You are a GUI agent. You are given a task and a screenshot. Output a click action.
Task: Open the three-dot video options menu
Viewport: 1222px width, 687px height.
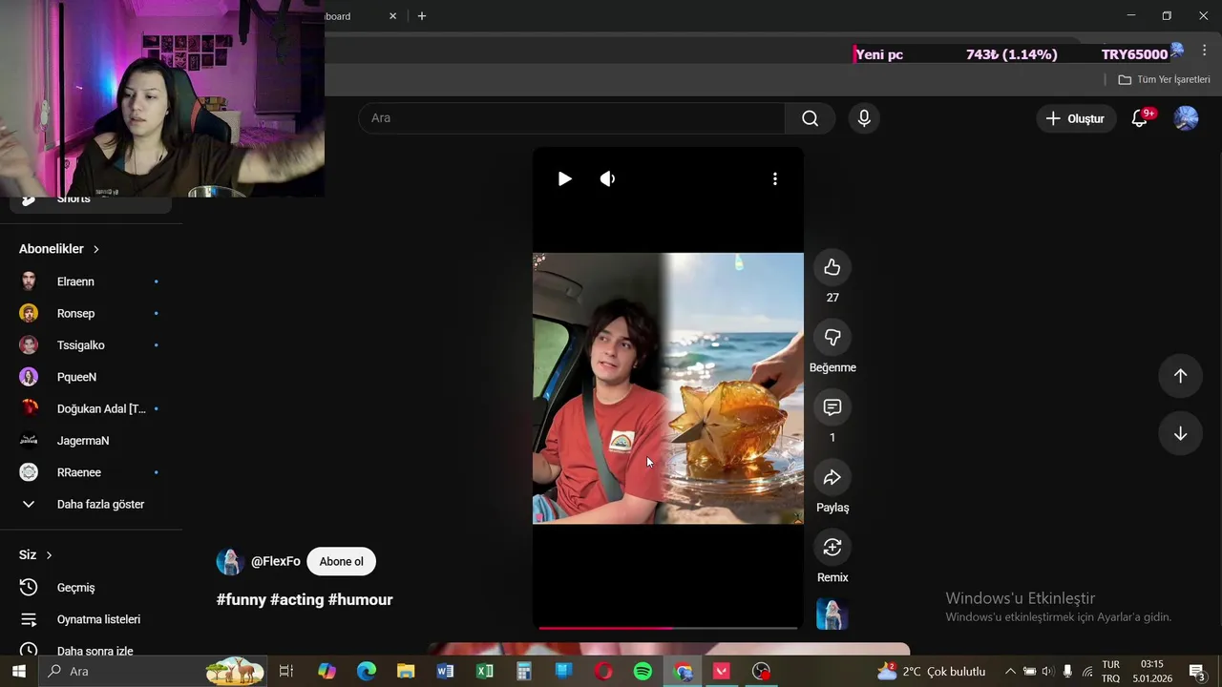coord(775,178)
